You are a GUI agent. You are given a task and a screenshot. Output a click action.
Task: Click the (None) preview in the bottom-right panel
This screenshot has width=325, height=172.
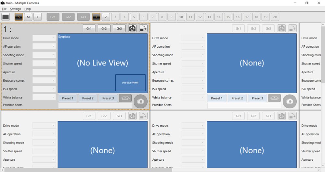point(252,144)
